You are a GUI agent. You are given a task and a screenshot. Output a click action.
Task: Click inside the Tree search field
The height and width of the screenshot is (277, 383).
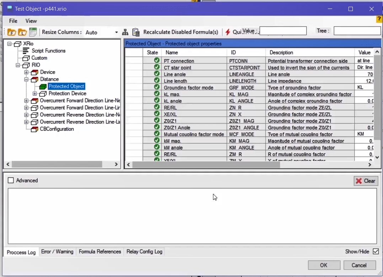click(357, 31)
